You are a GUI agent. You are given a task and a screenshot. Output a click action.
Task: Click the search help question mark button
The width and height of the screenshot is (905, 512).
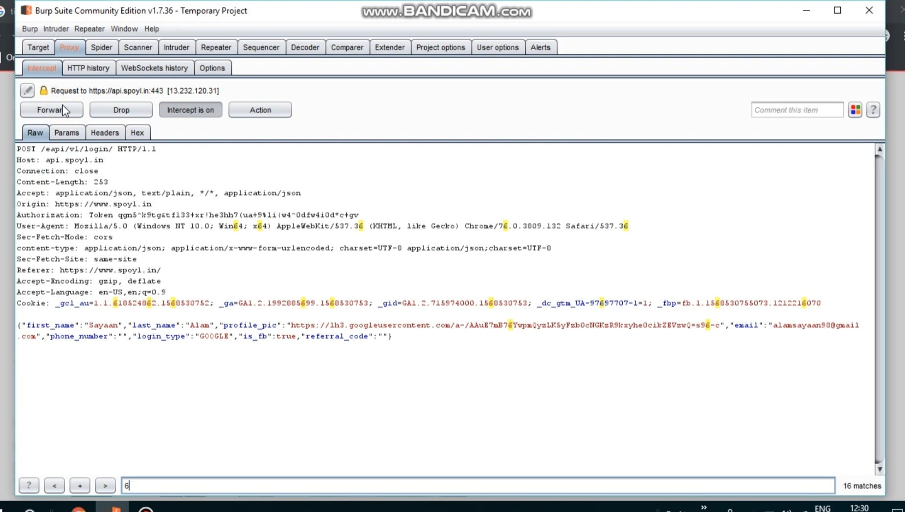29,485
